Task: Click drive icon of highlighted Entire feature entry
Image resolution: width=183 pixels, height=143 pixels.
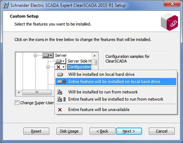Action: [x=61, y=82]
